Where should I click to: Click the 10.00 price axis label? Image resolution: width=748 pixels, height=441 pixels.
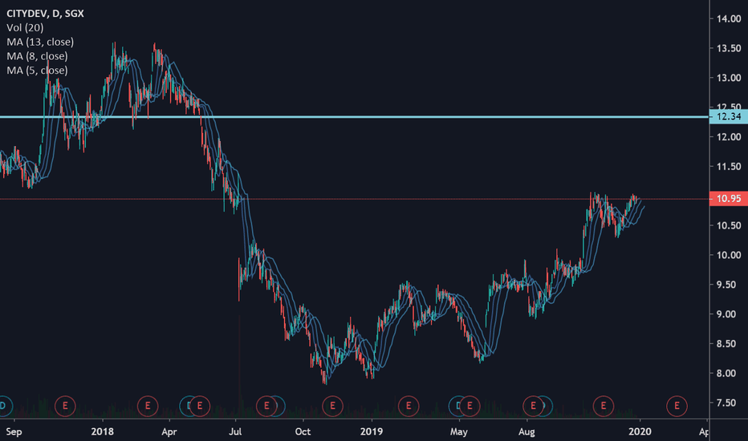729,255
